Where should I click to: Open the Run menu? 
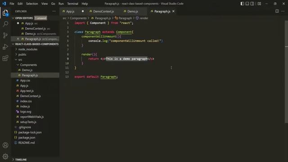point(61,4)
